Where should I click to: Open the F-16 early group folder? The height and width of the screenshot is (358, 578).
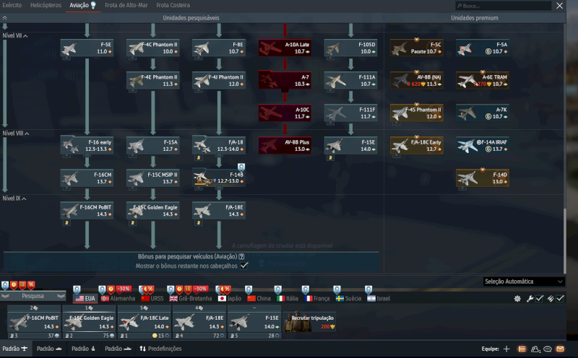[87, 146]
